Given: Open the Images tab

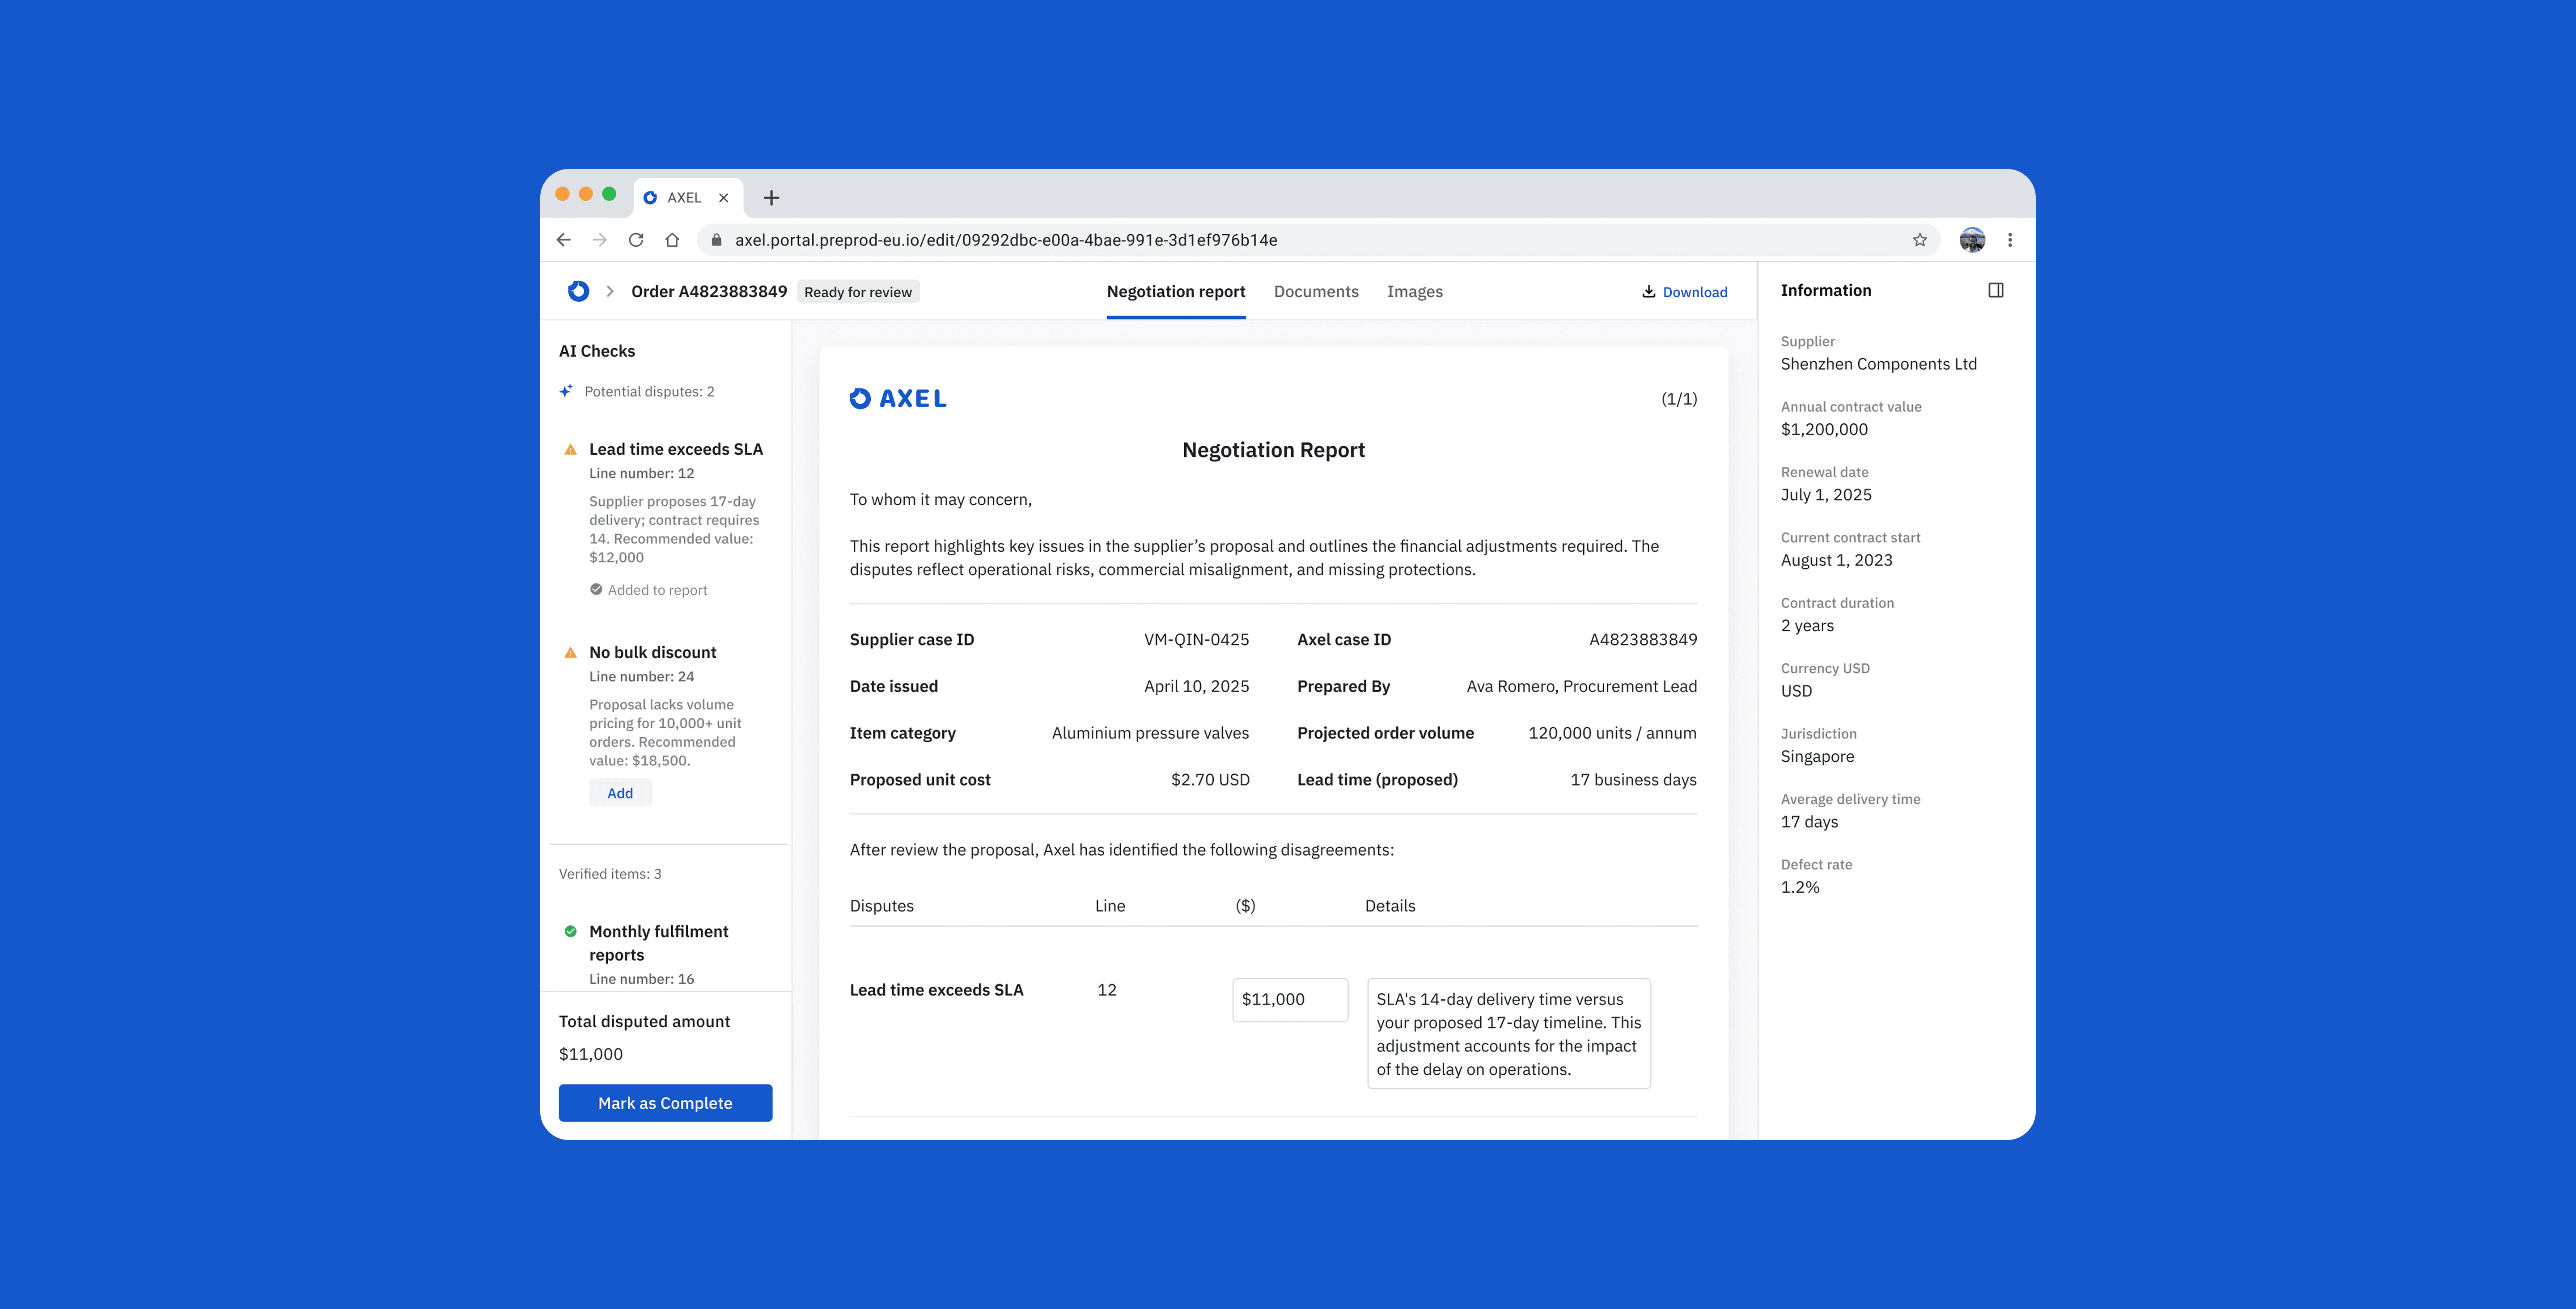Looking at the screenshot, I should pyautogui.click(x=1415, y=292).
